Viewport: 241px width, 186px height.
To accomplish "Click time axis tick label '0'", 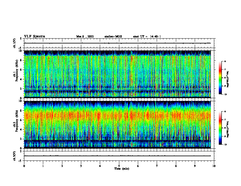I will pyautogui.click(x=24, y=166).
